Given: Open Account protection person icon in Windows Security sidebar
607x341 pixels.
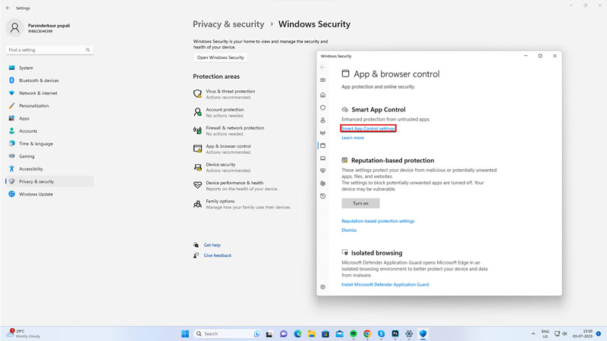Looking at the screenshot, I should coord(323,120).
